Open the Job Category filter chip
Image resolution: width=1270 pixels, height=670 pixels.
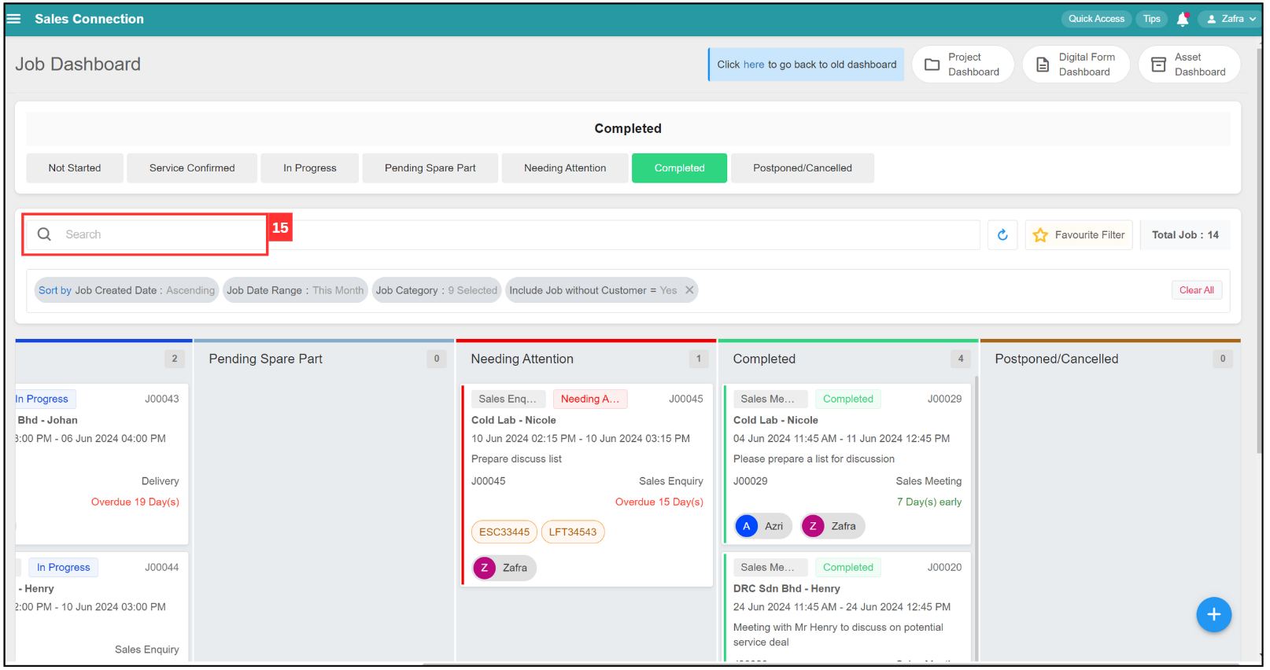coord(437,290)
